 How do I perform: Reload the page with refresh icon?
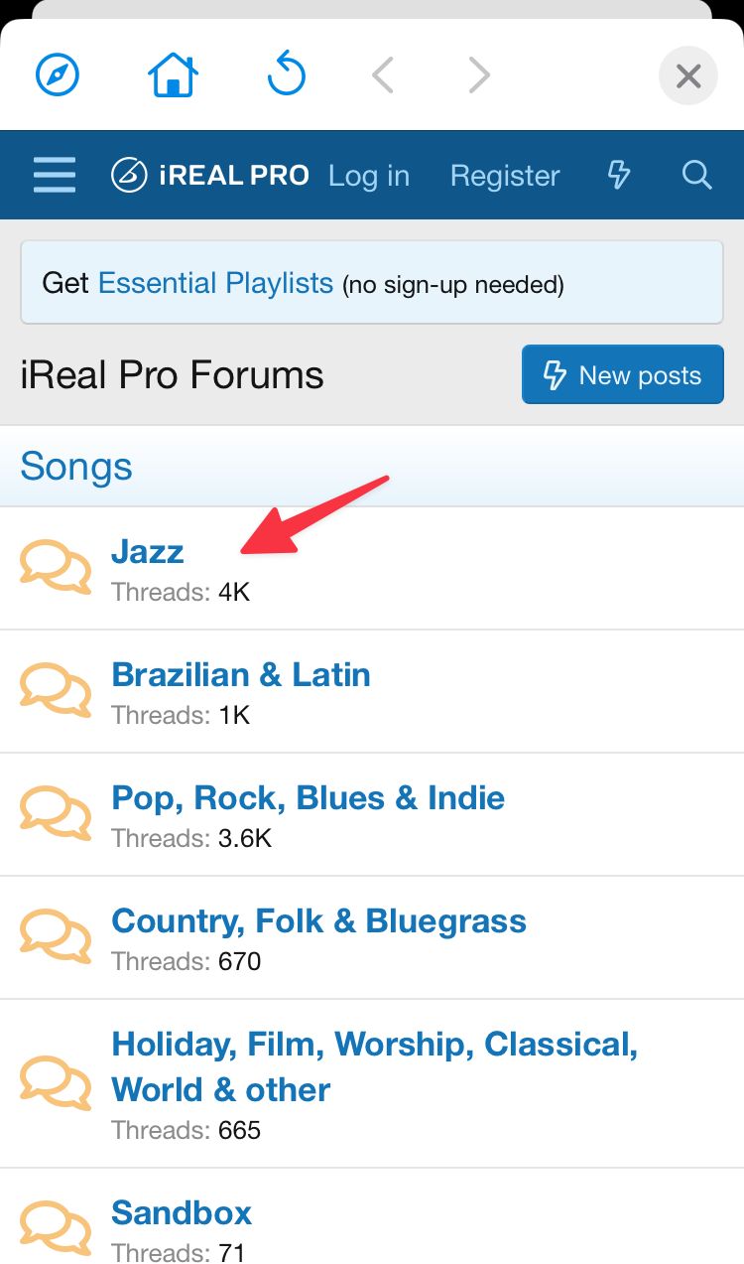[x=287, y=75]
